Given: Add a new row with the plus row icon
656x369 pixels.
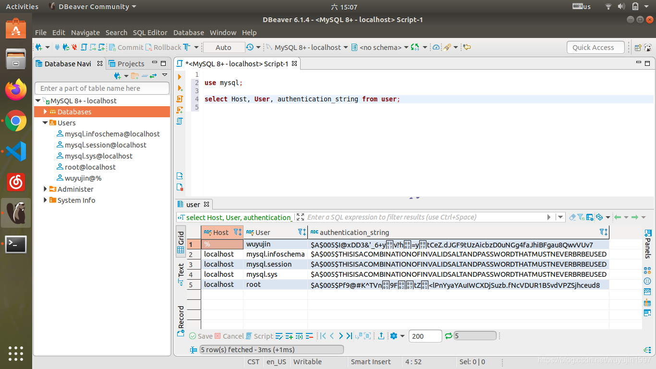Looking at the screenshot, I should (289, 336).
